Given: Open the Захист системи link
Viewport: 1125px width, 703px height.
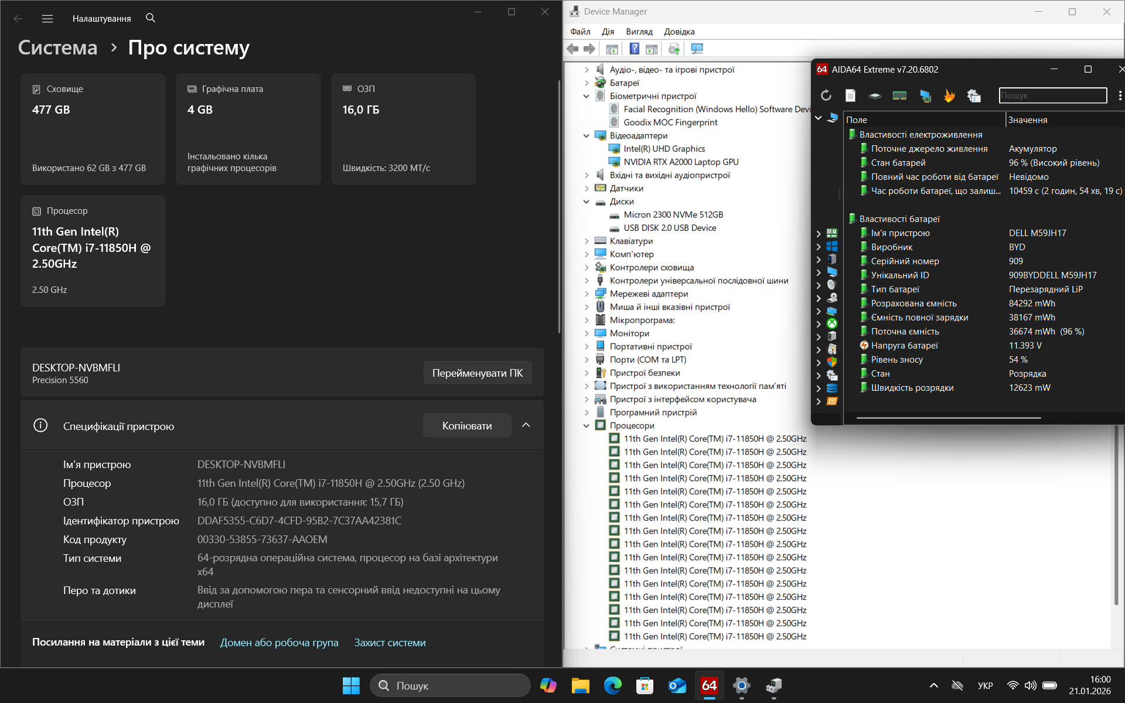Looking at the screenshot, I should pos(390,643).
